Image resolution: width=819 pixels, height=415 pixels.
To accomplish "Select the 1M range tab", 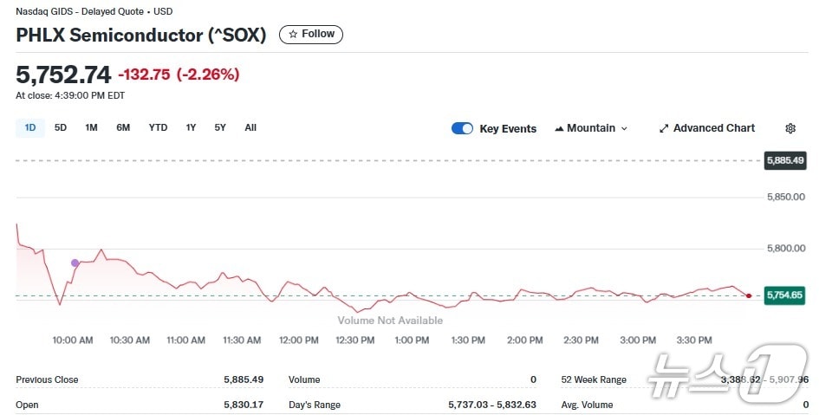I will coord(91,128).
